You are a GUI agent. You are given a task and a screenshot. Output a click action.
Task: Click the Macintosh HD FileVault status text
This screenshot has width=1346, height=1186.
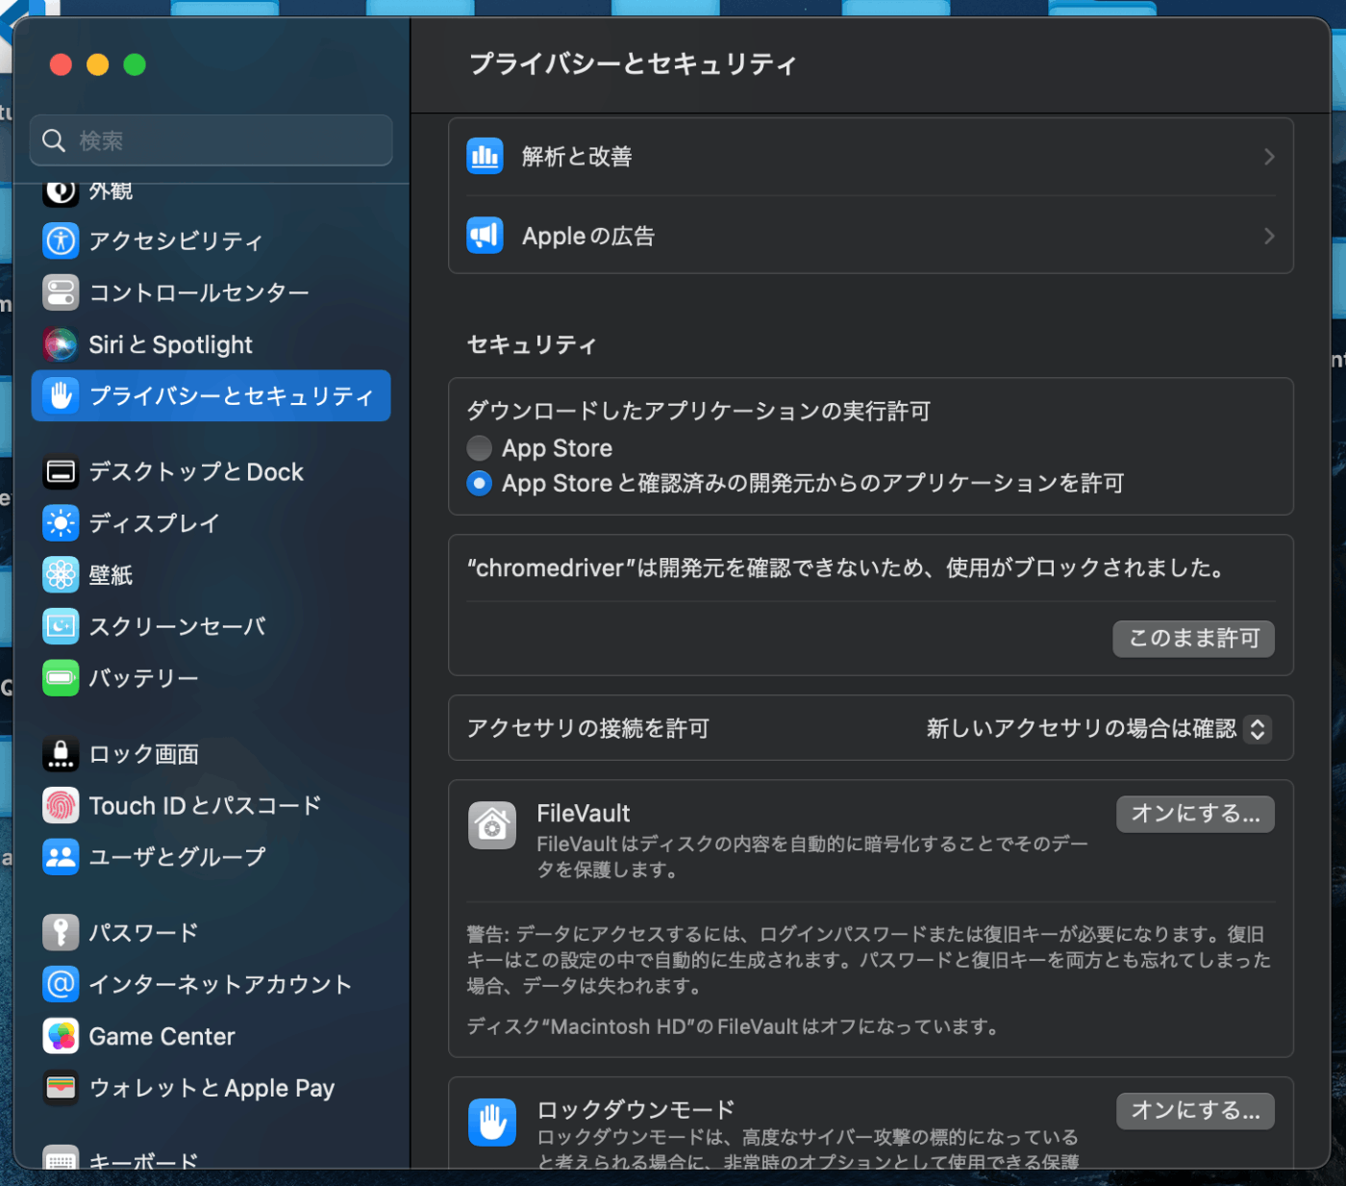(x=735, y=1027)
